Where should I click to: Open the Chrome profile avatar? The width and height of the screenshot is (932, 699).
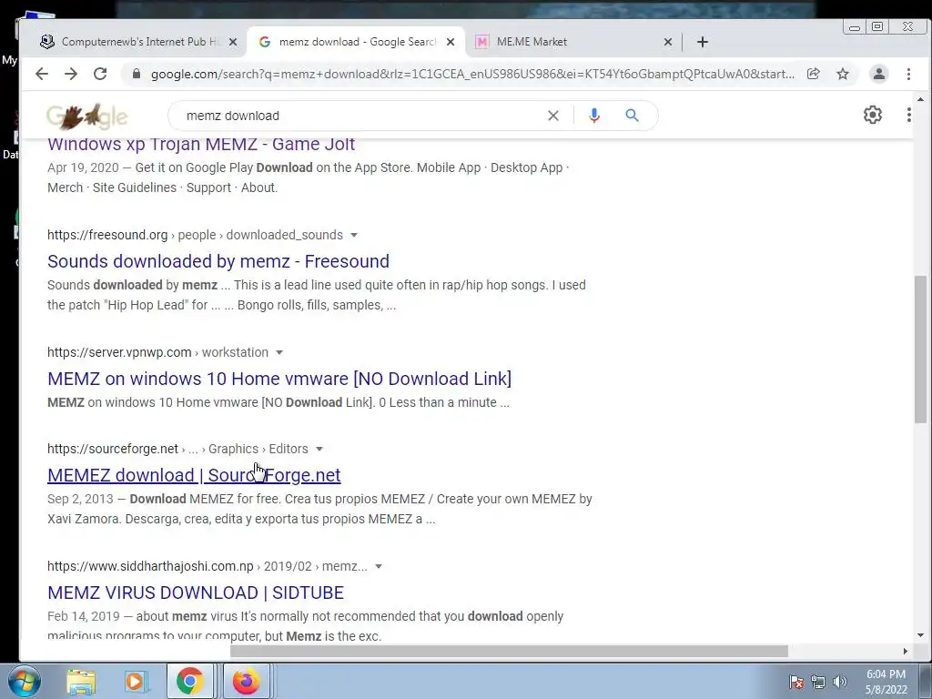click(879, 74)
